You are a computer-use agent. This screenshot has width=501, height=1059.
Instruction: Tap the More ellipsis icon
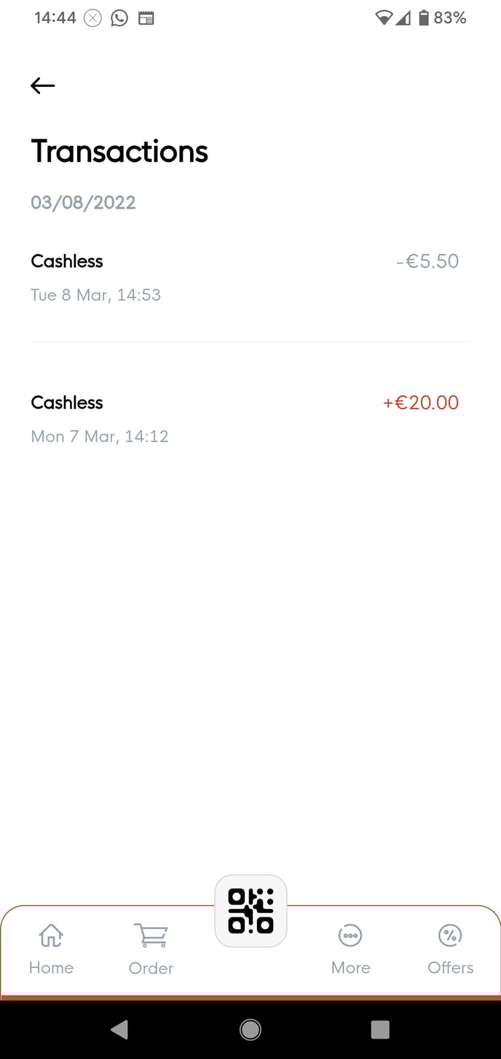click(x=350, y=935)
